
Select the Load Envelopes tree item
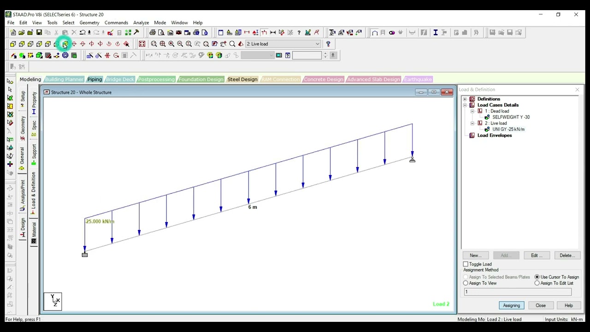pos(495,135)
